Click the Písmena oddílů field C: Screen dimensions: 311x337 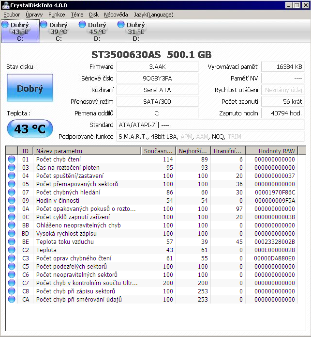tap(158, 113)
